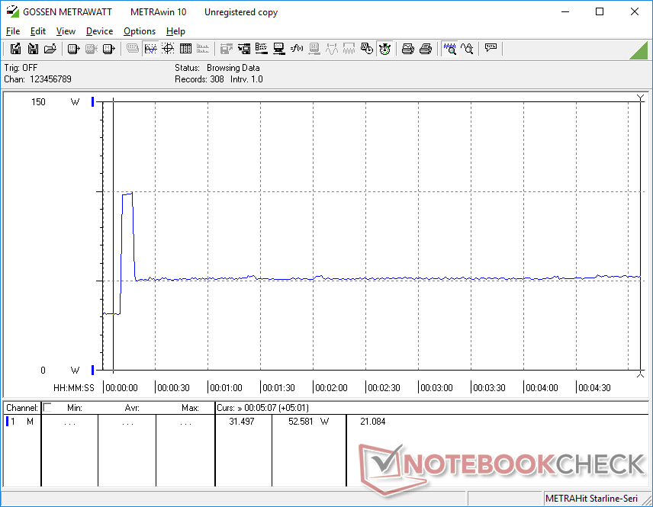Click the save-with-export floppy icon
Image resolution: width=653 pixels, height=507 pixels.
[x=15, y=49]
